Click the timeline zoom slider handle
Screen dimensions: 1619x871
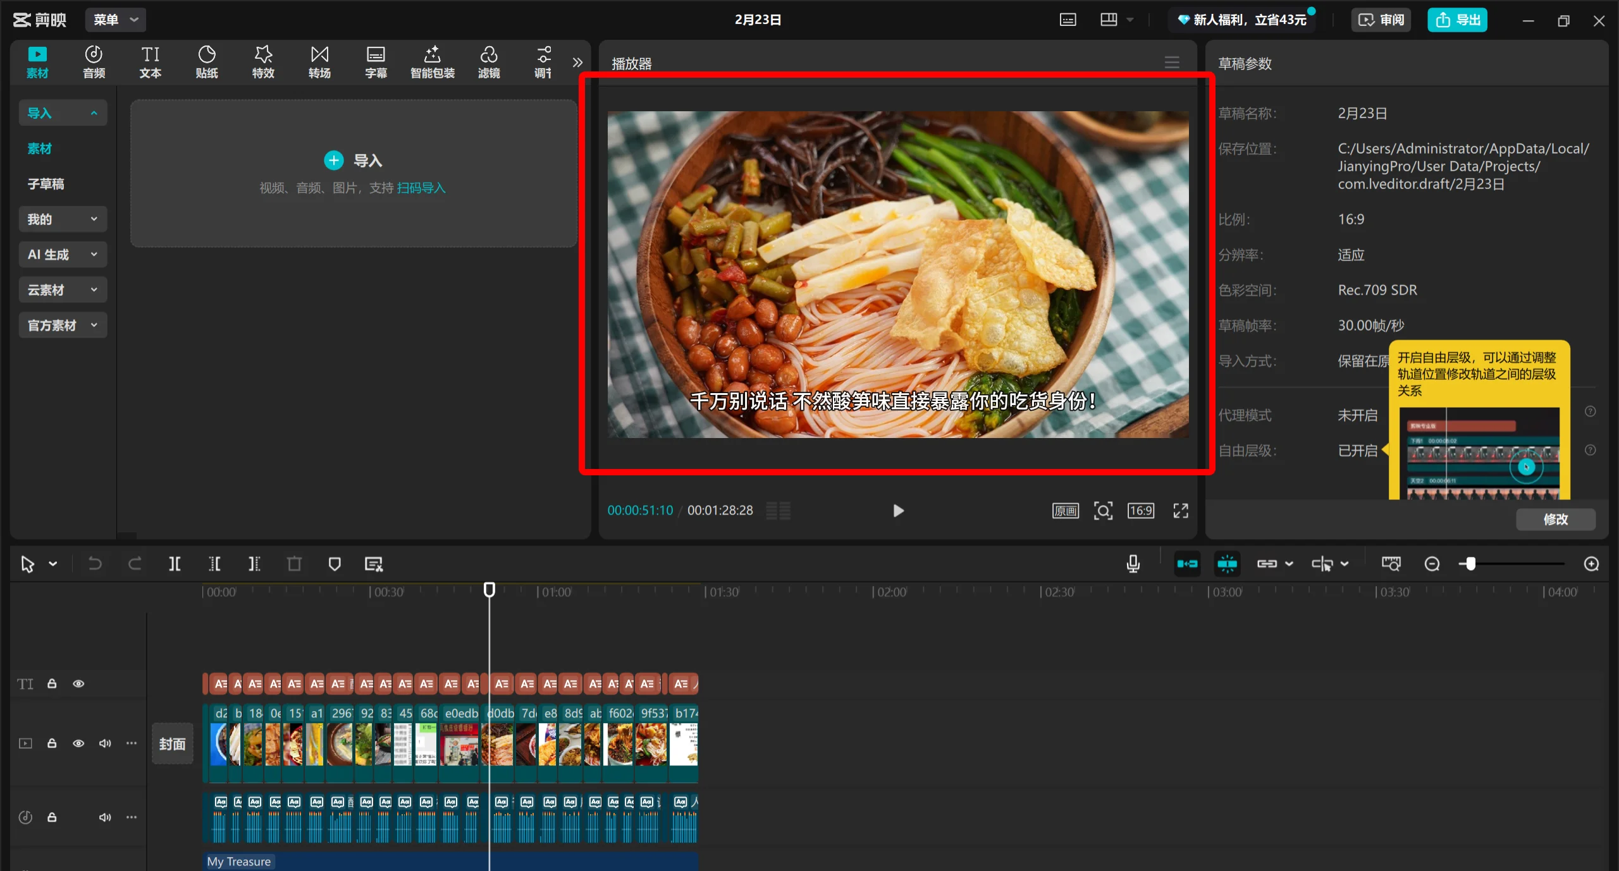pyautogui.click(x=1470, y=564)
